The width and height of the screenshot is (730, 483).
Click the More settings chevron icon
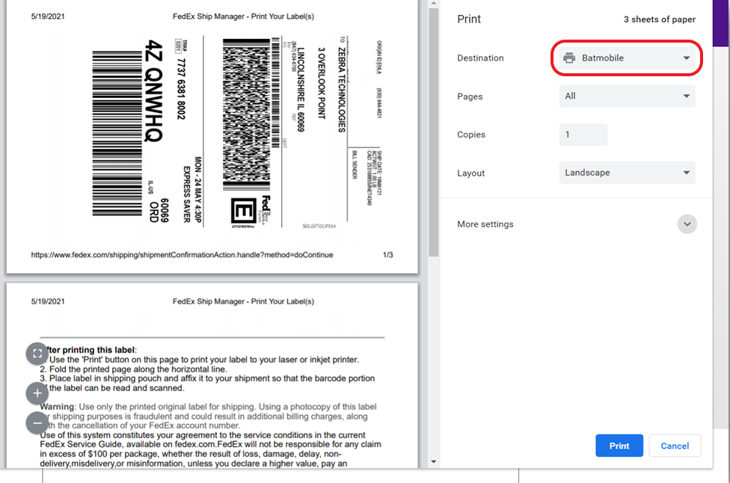click(x=687, y=224)
